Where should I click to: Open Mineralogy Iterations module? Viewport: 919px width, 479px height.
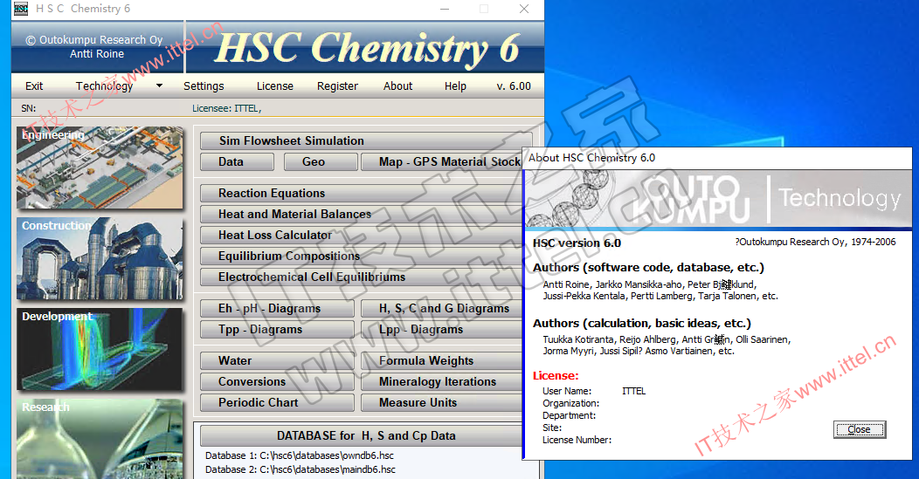tap(442, 382)
